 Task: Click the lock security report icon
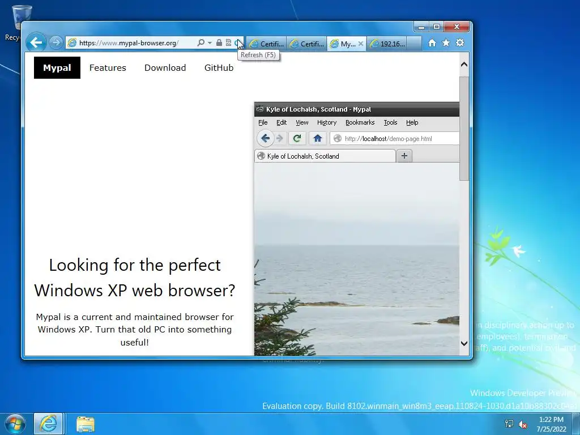tap(219, 43)
